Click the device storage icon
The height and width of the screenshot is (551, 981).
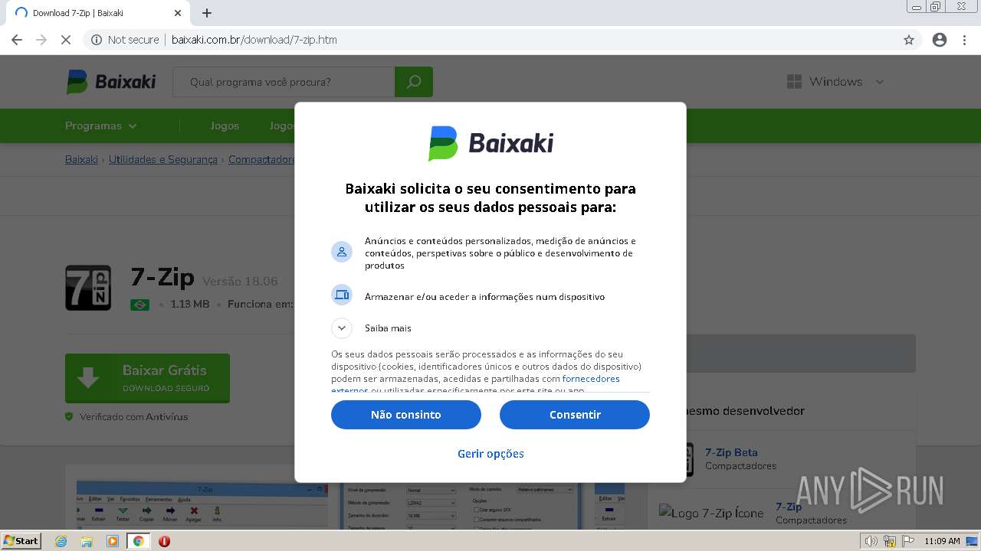click(x=342, y=295)
